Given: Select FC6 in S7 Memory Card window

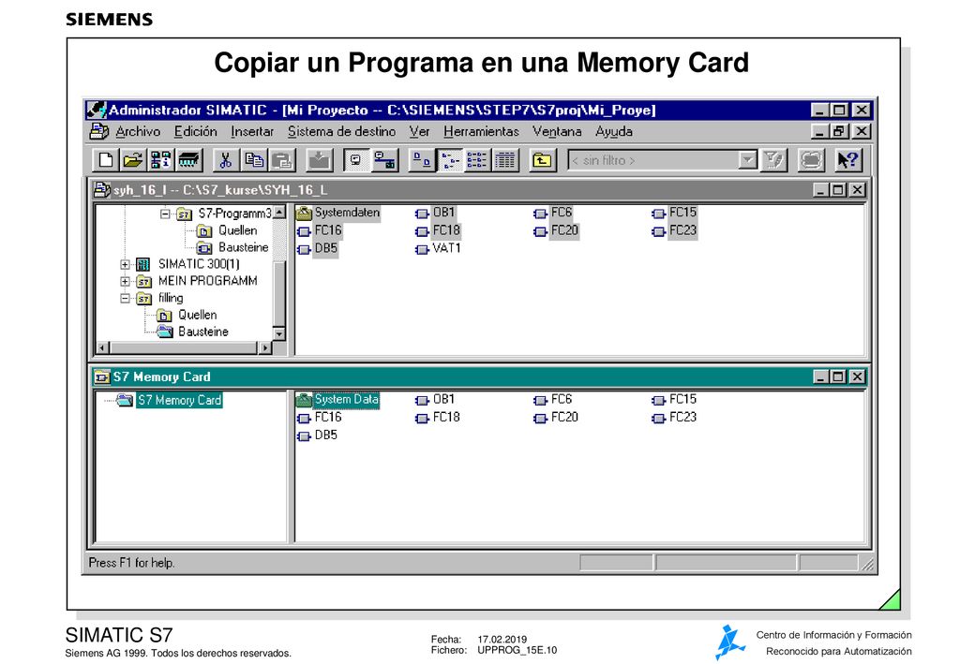Looking at the screenshot, I should point(553,400).
